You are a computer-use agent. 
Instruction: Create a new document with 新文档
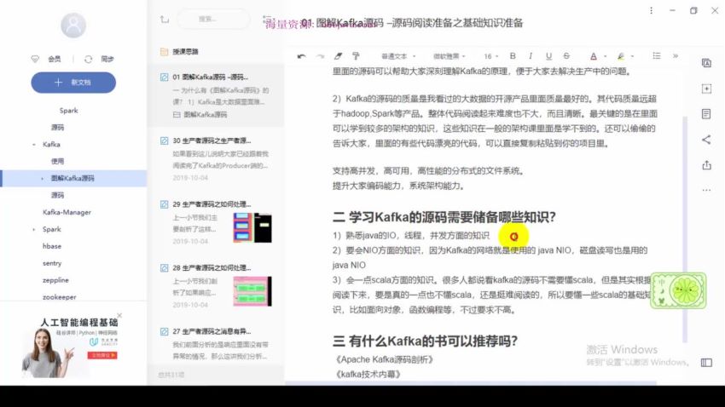[73, 83]
